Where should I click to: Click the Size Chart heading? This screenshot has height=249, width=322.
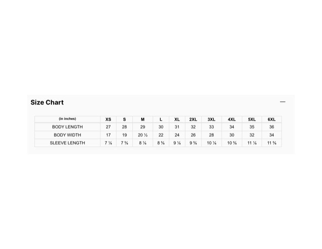tap(47, 102)
